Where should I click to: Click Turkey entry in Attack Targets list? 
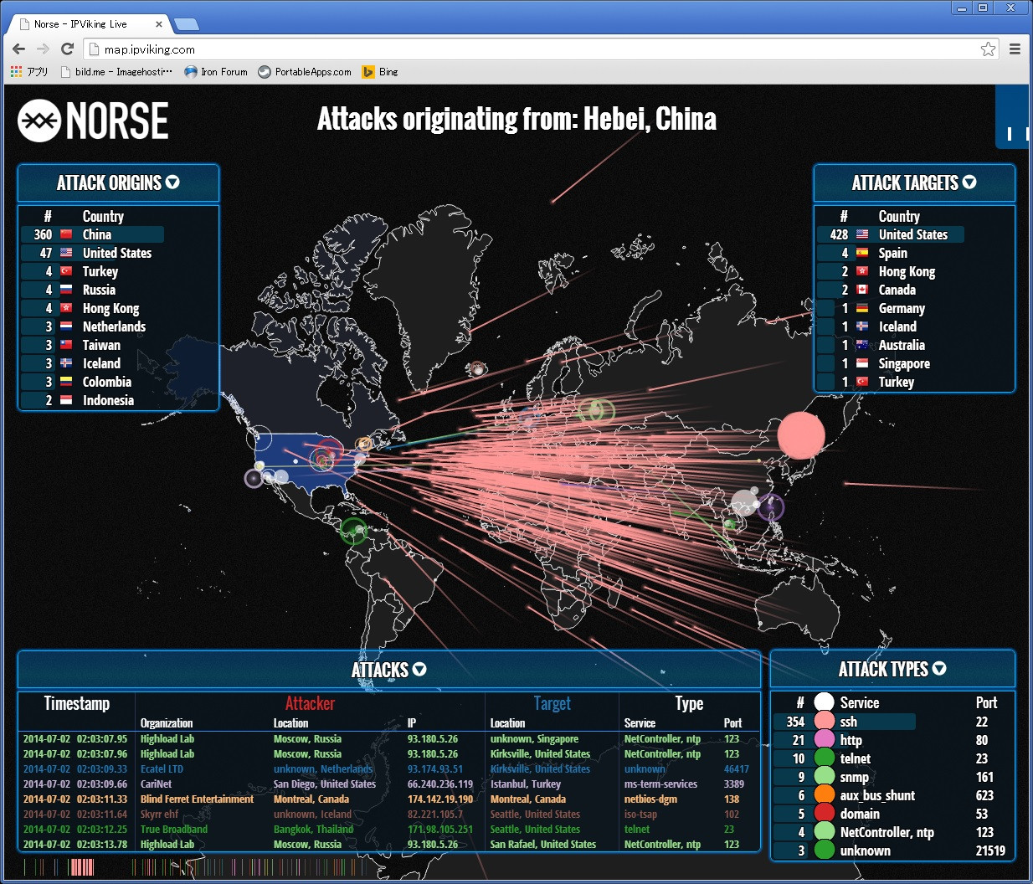pyautogui.click(x=897, y=382)
